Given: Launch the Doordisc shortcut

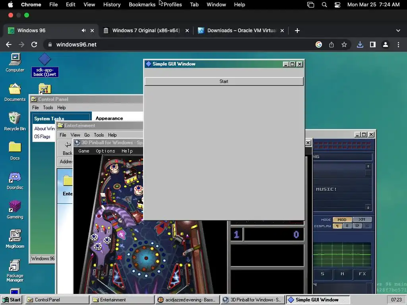Looking at the screenshot, I should point(15,181).
